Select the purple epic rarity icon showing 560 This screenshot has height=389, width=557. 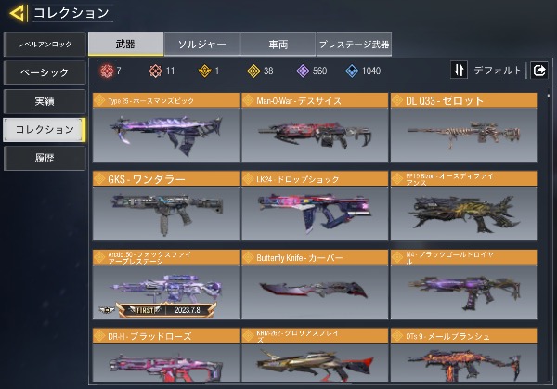[x=303, y=71]
